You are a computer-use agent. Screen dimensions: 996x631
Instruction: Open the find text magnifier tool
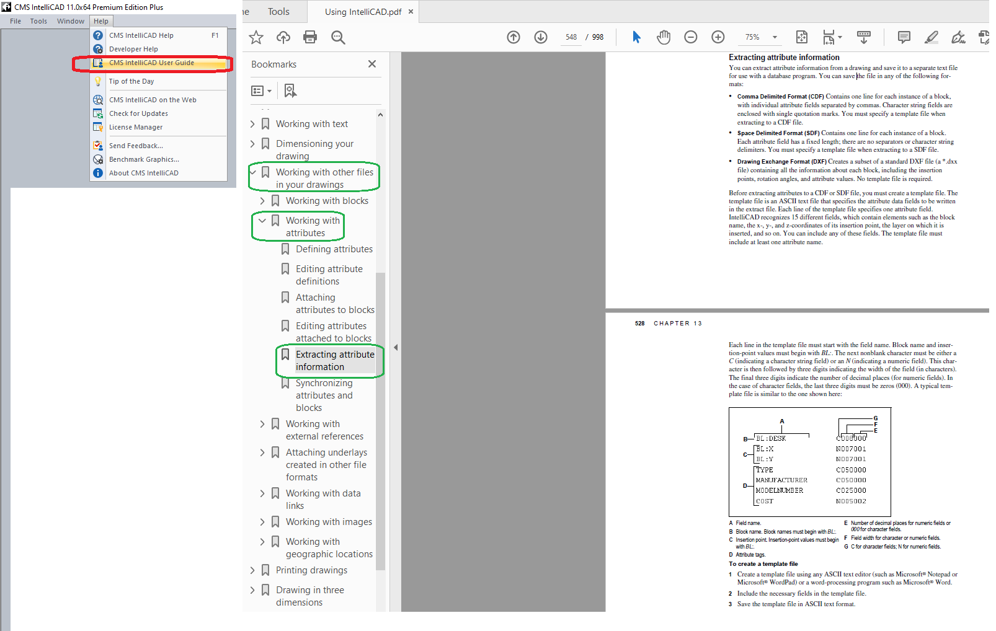(338, 37)
